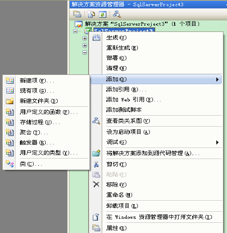Click the 新建项 icon in submenu
Viewport: 227px width, 233px height.
click(x=10, y=81)
